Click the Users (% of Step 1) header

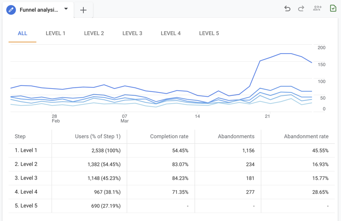click(97, 136)
